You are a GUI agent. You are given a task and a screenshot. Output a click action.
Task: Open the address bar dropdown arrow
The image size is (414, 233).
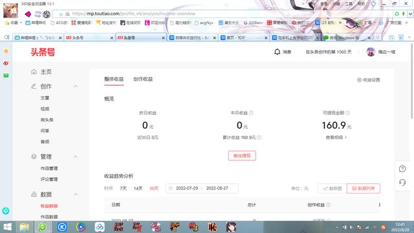(x=410, y=14)
